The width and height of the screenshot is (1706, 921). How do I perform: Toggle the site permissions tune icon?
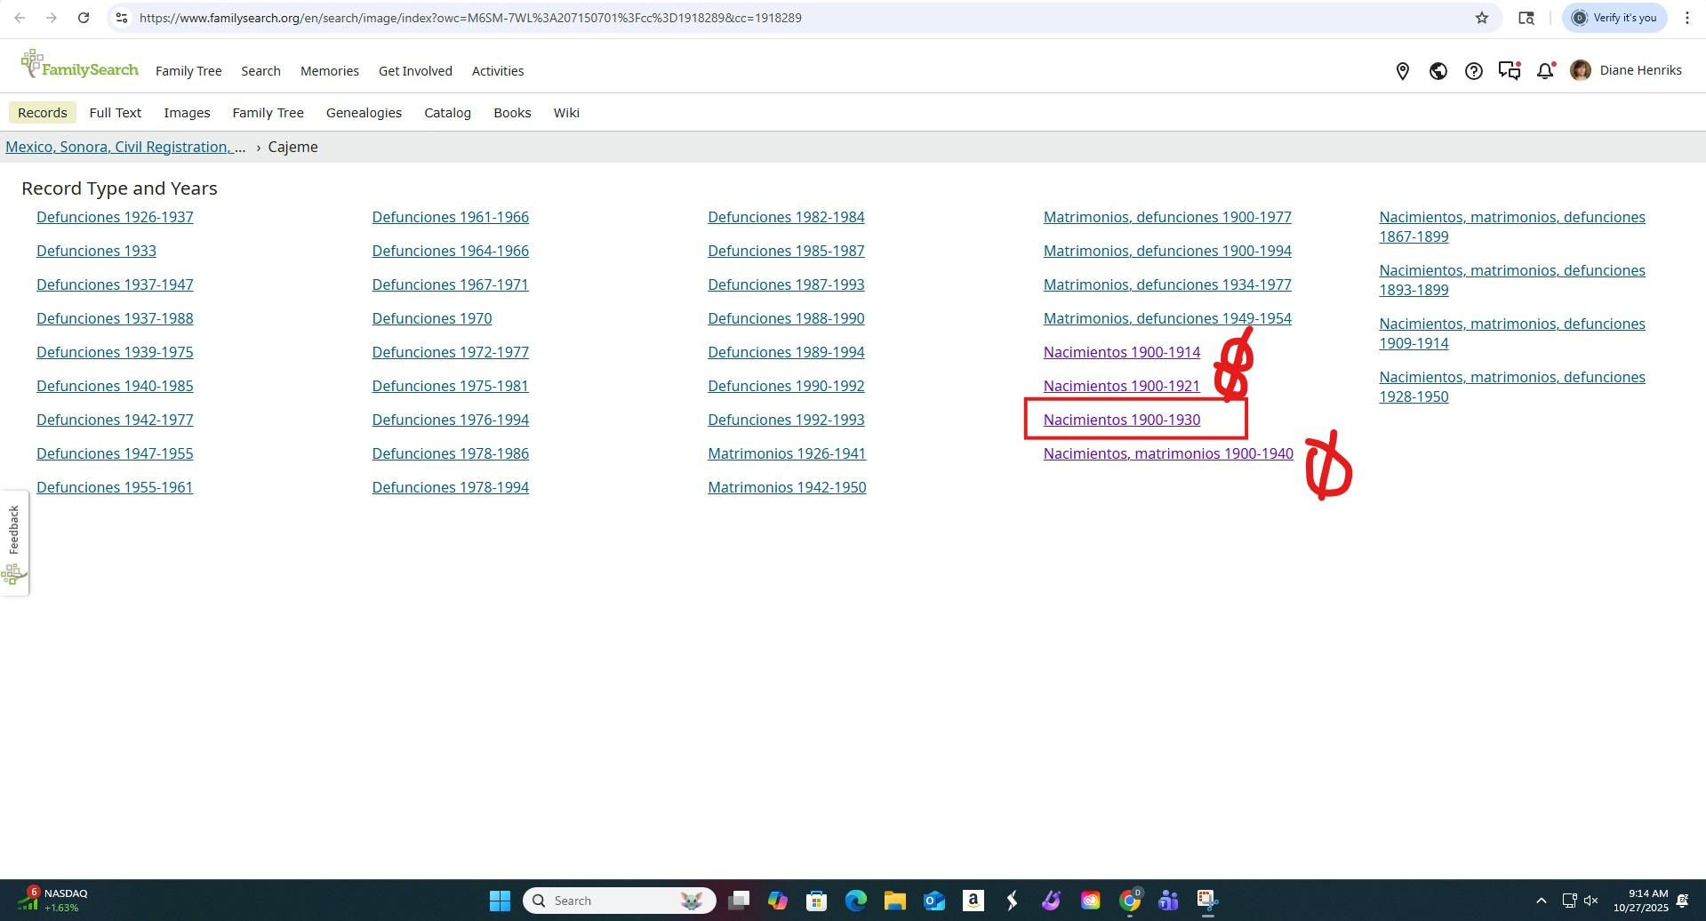121,17
